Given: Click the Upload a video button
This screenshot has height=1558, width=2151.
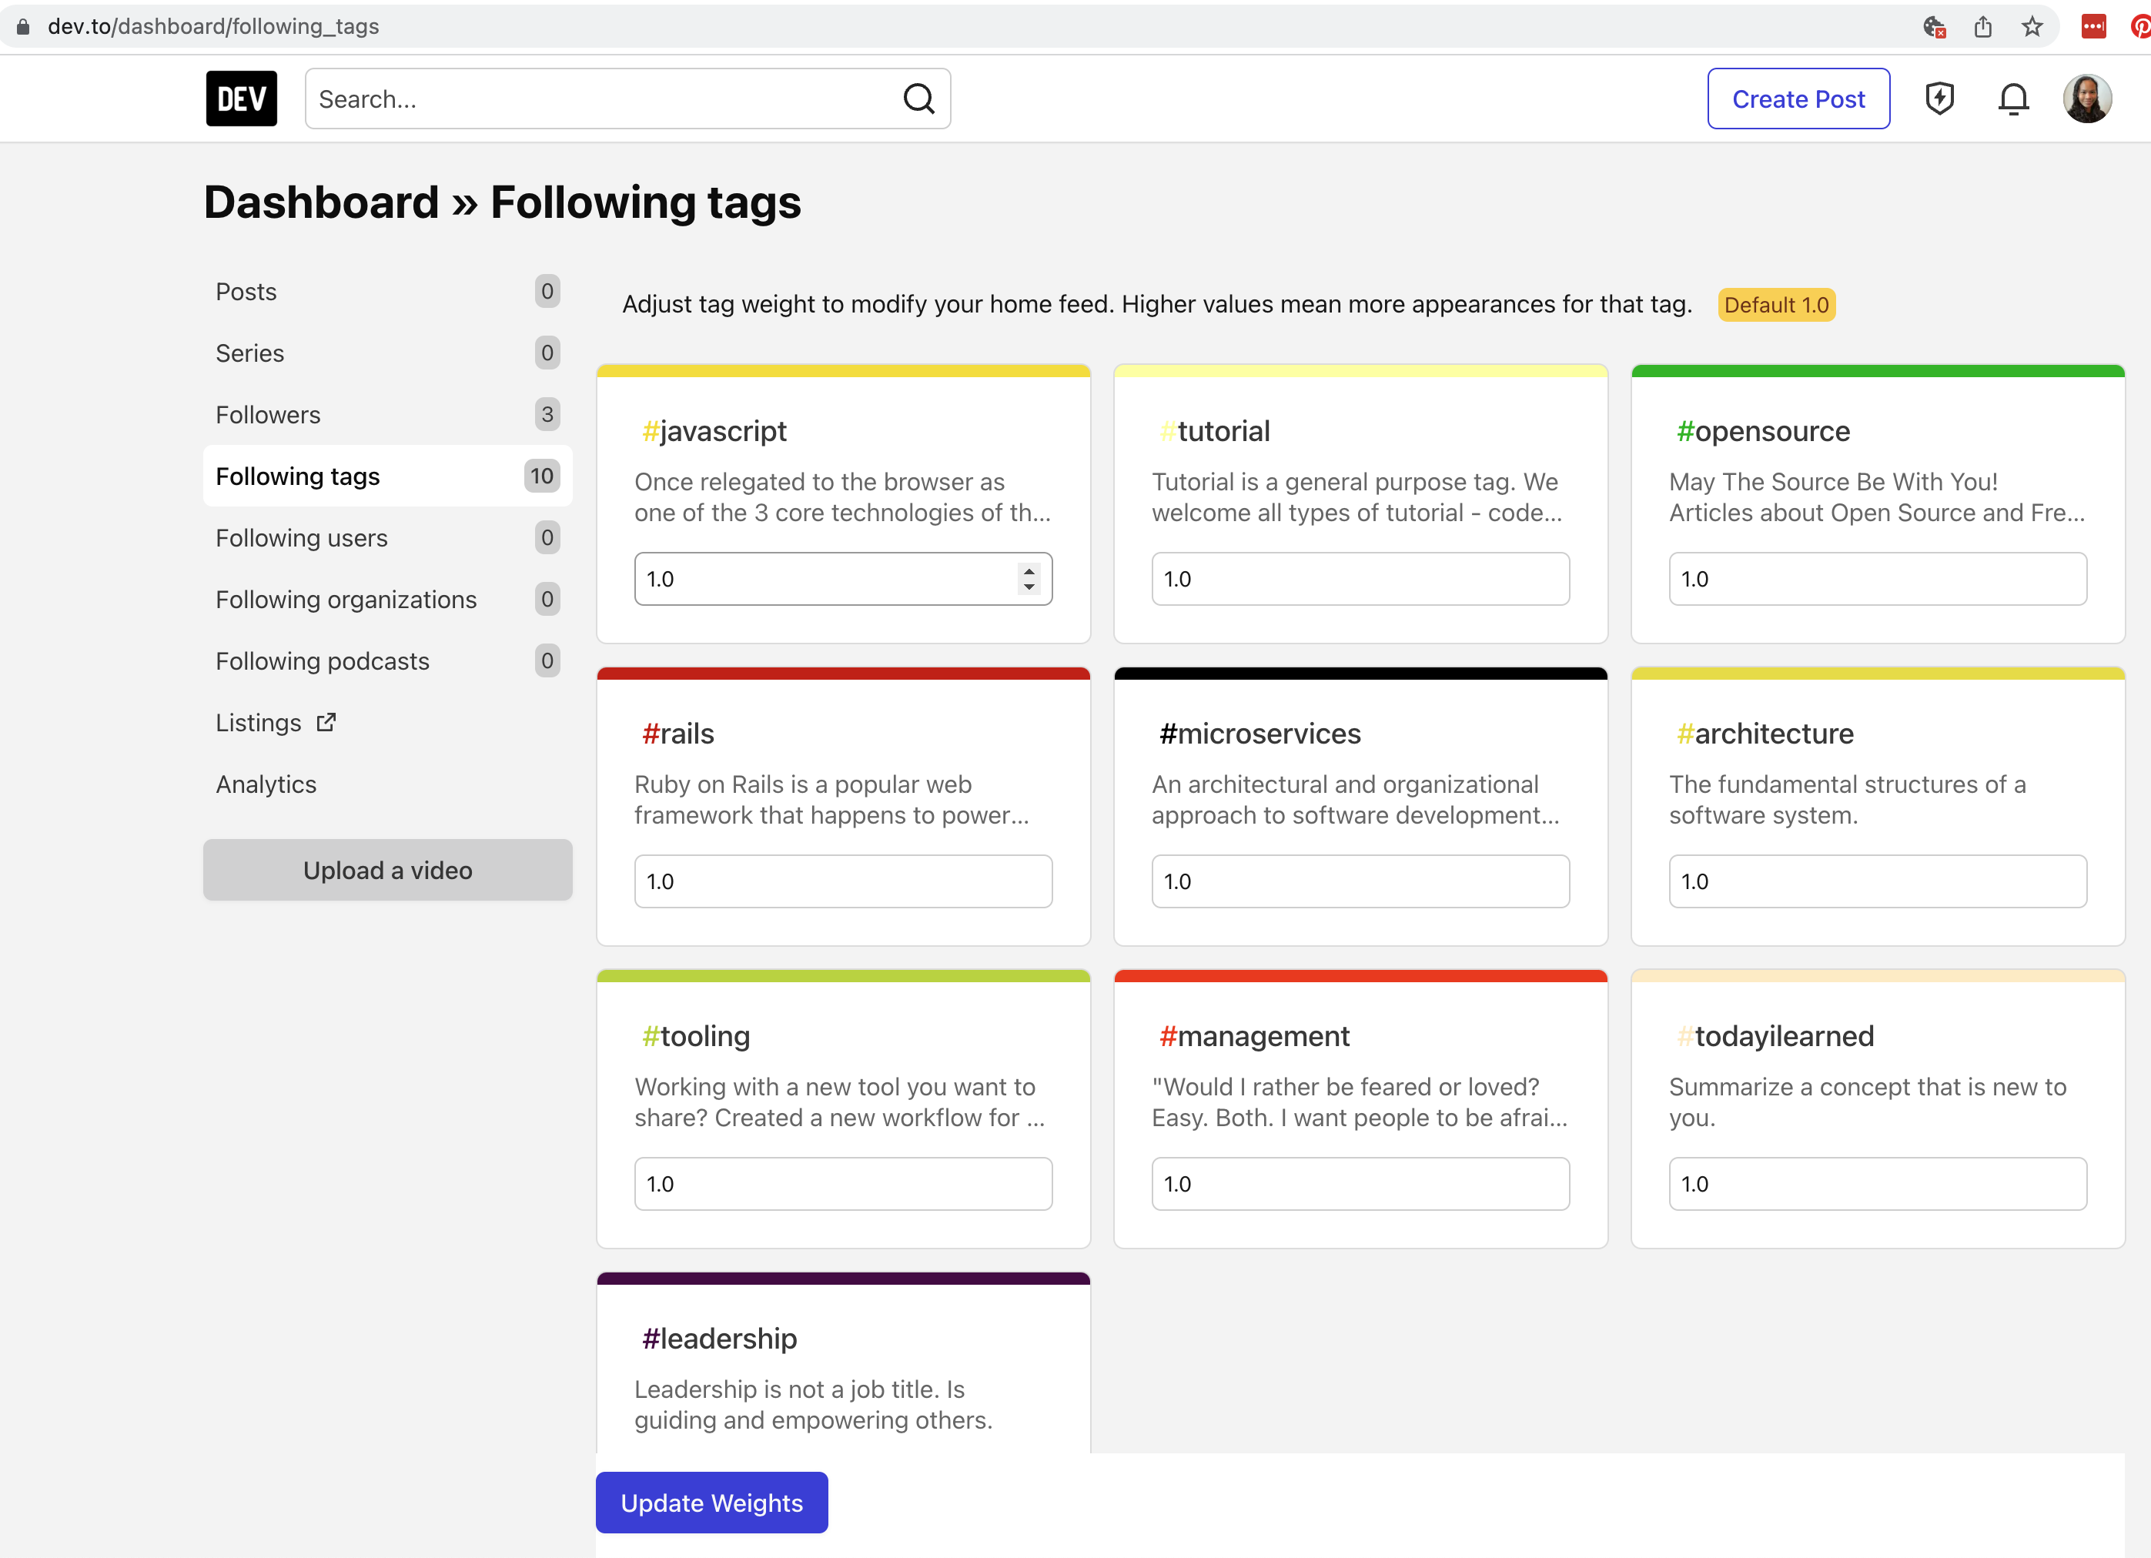Looking at the screenshot, I should click(x=387, y=870).
